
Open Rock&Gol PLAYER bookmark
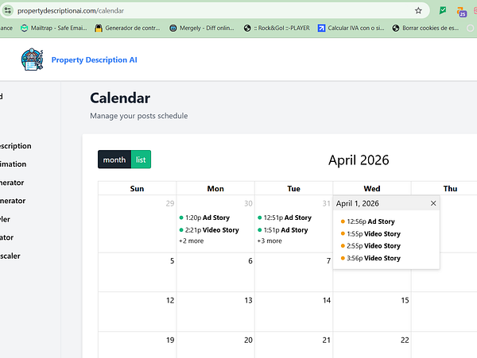click(277, 28)
